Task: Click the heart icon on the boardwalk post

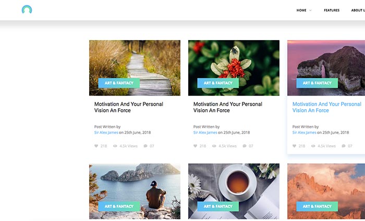Action: click(x=96, y=146)
